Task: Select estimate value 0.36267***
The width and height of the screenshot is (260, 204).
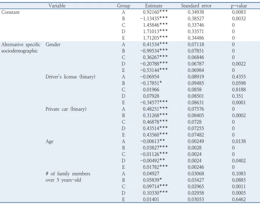Action: (155, 57)
